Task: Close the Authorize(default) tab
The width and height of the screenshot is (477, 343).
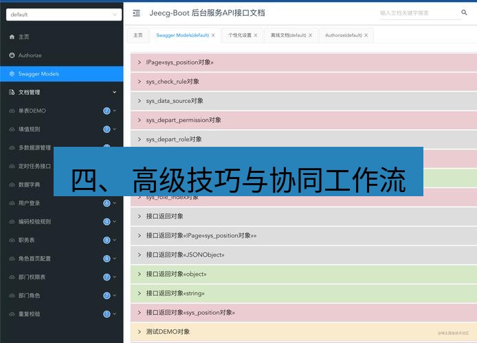Action: click(x=366, y=35)
